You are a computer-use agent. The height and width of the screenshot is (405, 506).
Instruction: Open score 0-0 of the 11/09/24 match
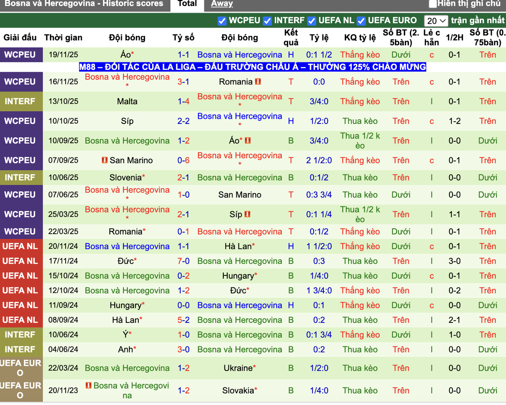183,306
